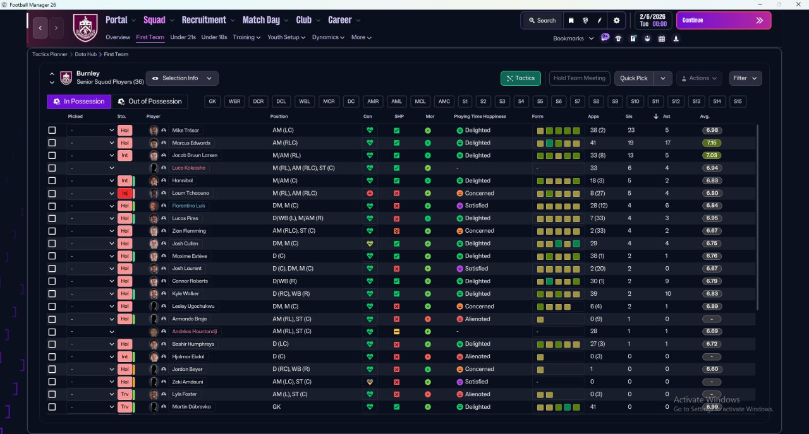
Task: Check the box next to Martin Dúbravka
Action: tap(52, 407)
